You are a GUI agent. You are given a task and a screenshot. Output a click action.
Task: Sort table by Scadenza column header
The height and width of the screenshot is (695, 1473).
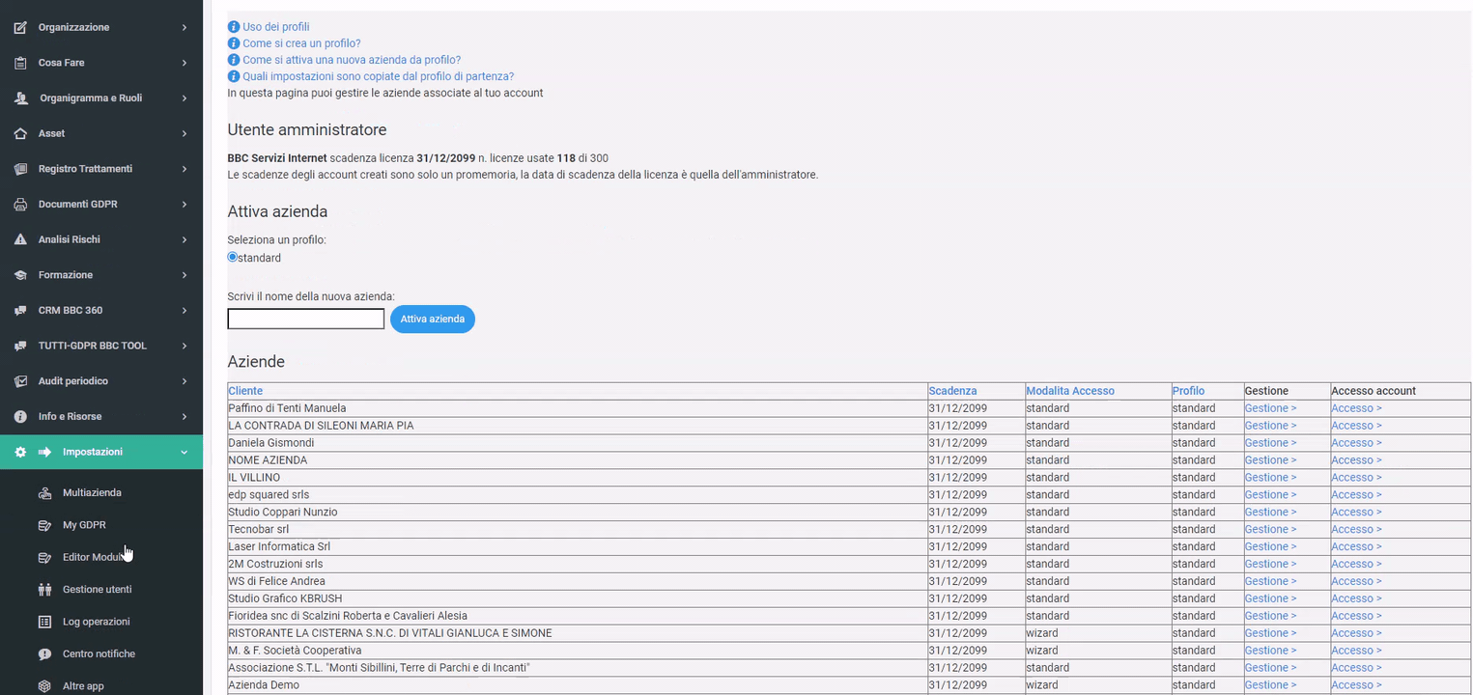coord(952,391)
